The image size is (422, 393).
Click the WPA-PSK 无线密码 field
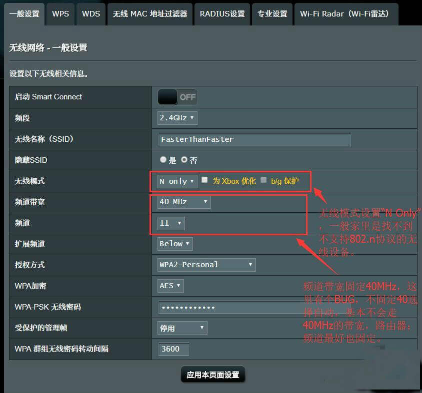[254, 307]
